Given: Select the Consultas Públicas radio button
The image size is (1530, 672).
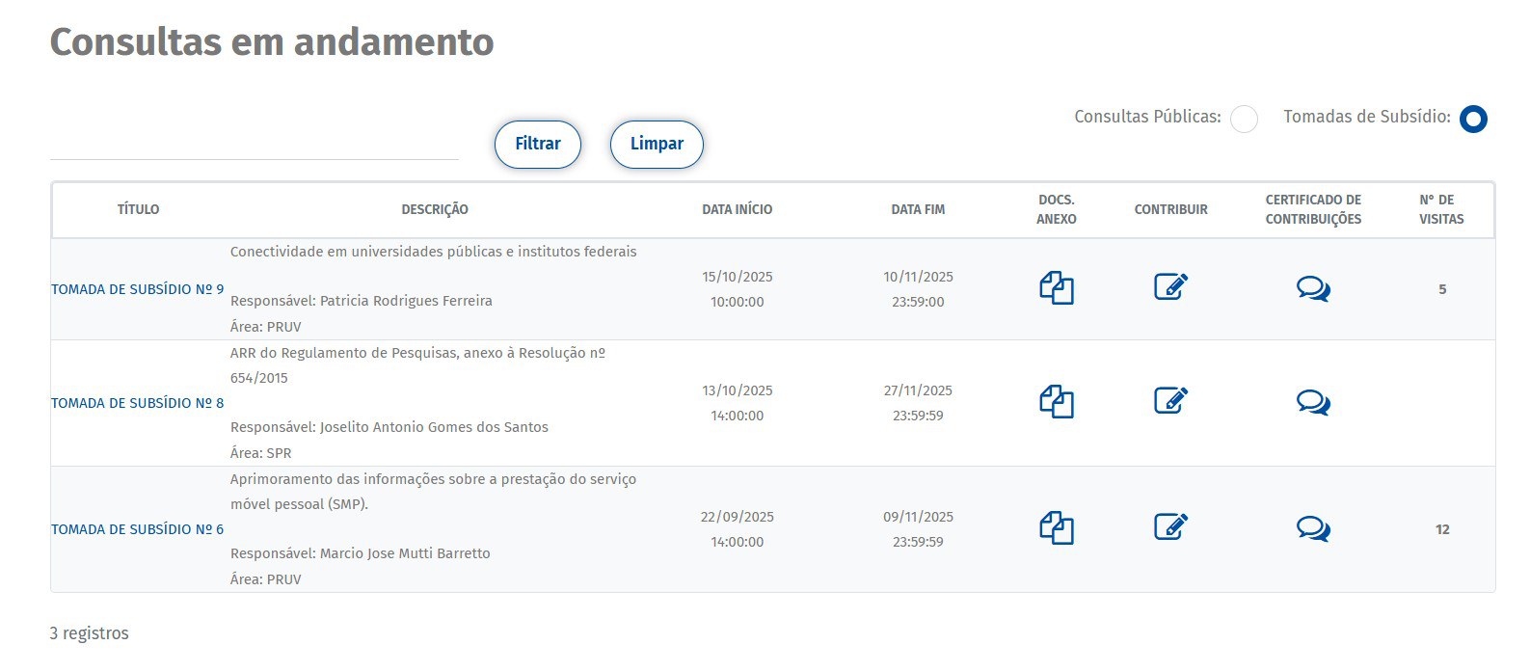Looking at the screenshot, I should (1244, 120).
